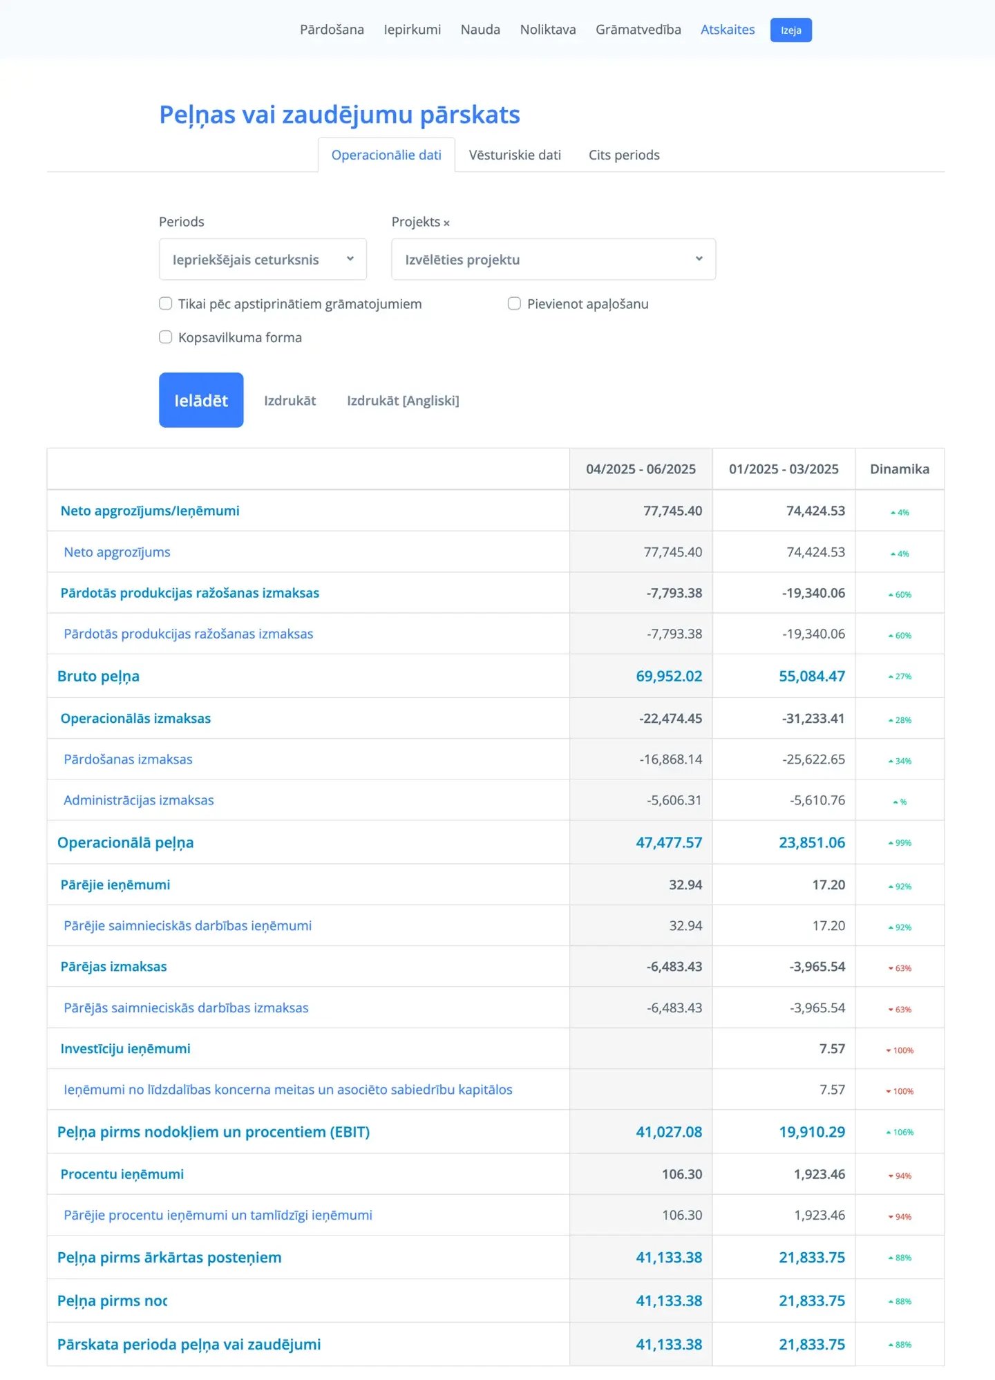The image size is (995, 1380).
Task: Open the Grāmatvedība menu
Action: coord(638,30)
